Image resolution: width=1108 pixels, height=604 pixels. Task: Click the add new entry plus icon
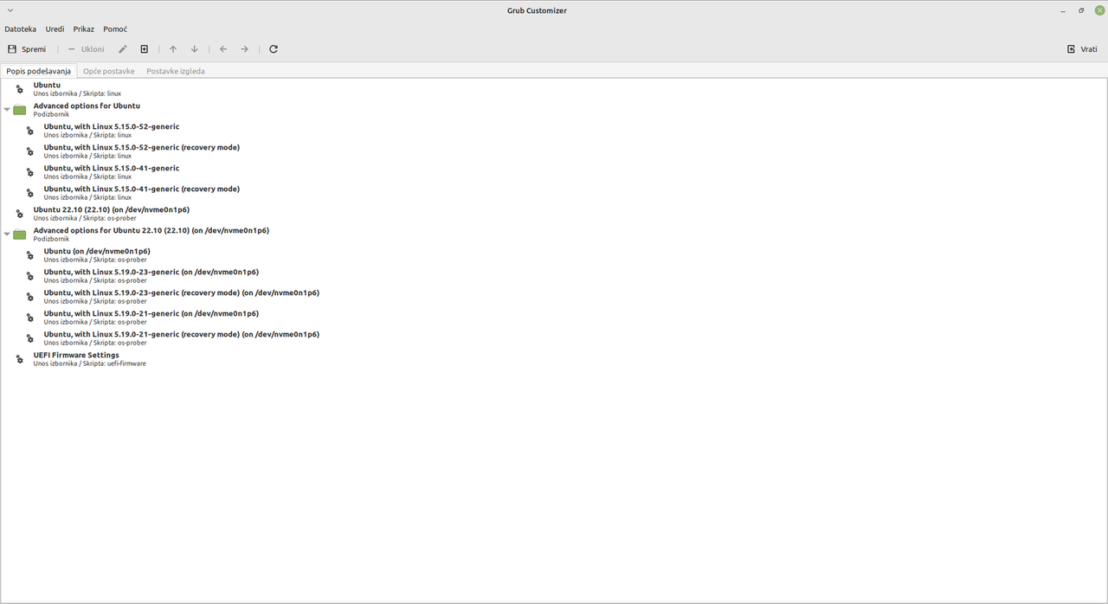145,49
